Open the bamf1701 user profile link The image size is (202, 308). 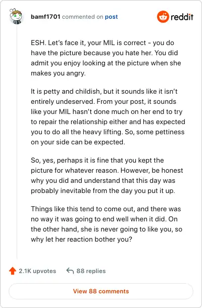coord(45,17)
